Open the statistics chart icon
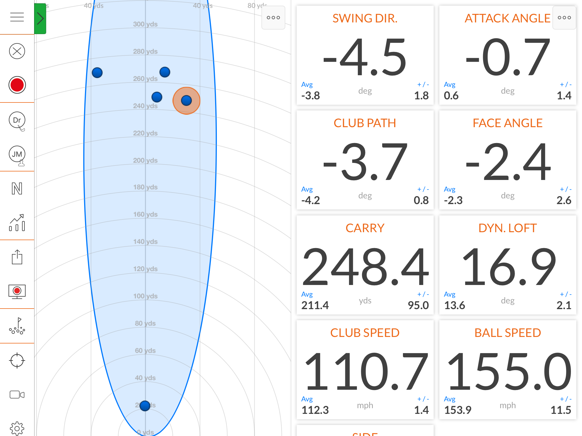582x436 pixels. tap(17, 223)
